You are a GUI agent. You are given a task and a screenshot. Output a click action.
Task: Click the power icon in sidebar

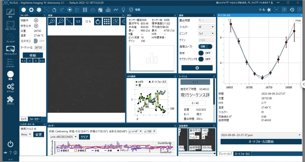pos(10,144)
